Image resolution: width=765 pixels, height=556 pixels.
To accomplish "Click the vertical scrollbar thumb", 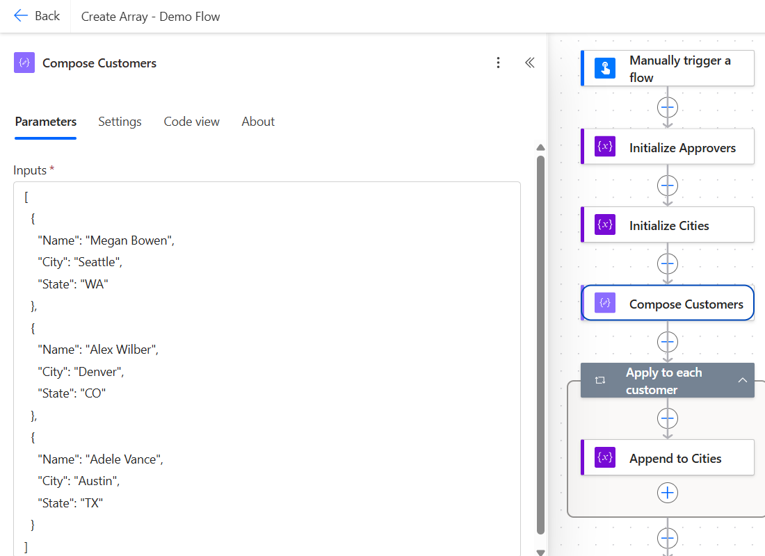I will 540,345.
